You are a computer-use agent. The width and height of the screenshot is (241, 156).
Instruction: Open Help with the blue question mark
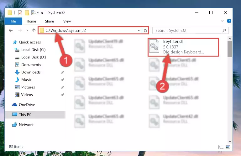pyautogui.click(x=229, y=21)
